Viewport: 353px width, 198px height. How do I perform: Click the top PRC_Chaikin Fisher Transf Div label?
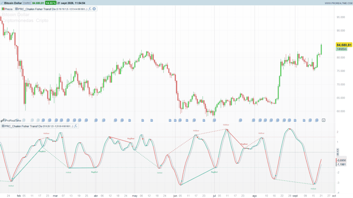37,9
